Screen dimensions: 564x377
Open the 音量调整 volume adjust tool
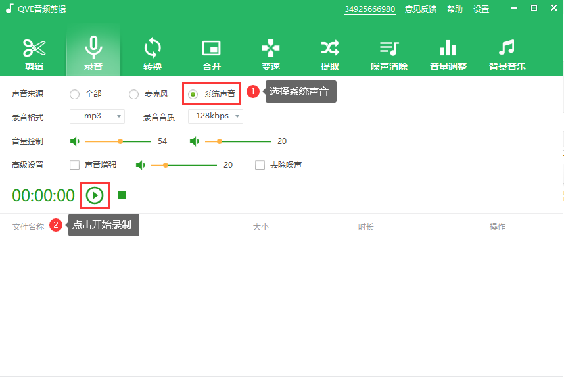click(x=448, y=53)
